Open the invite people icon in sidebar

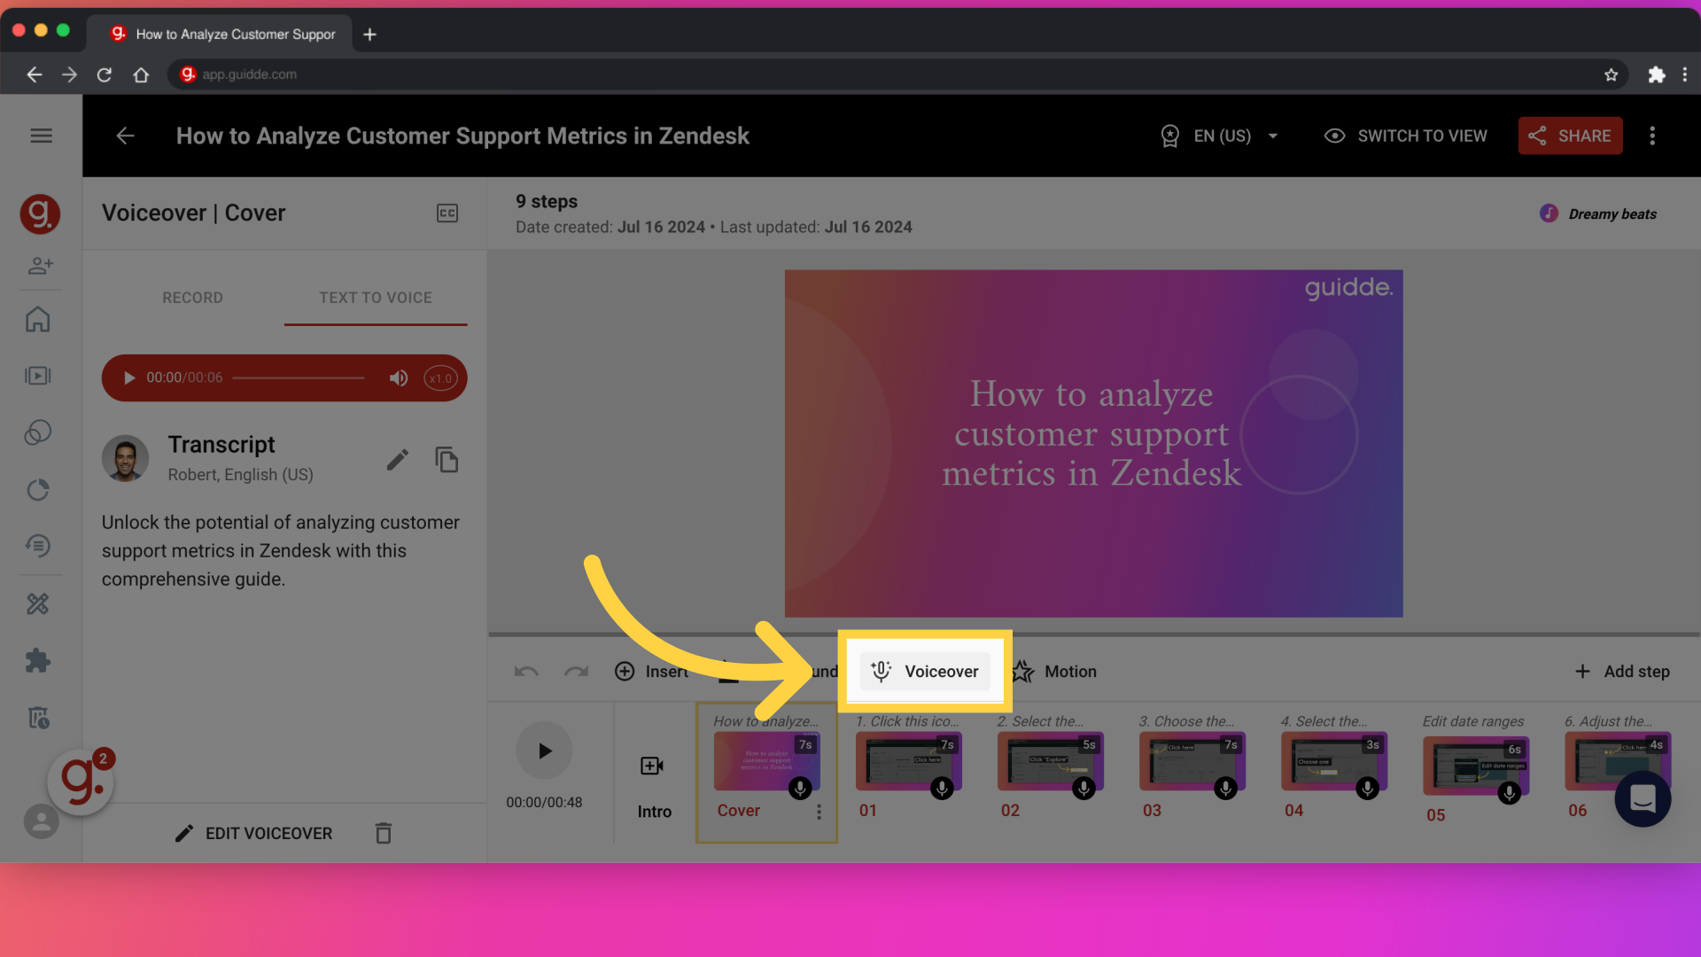[41, 265]
